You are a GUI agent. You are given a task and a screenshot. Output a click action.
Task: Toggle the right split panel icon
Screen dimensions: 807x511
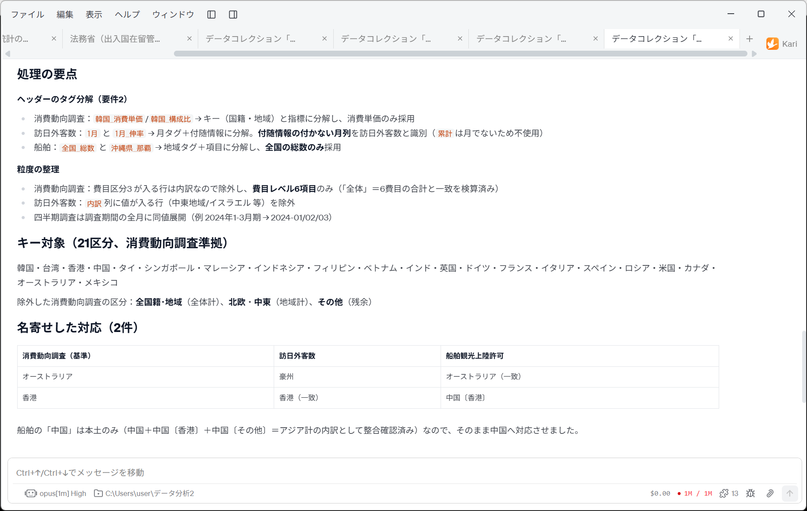233,15
